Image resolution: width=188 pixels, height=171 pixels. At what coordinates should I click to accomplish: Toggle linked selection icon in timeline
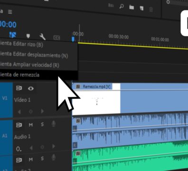tap(13, 35)
